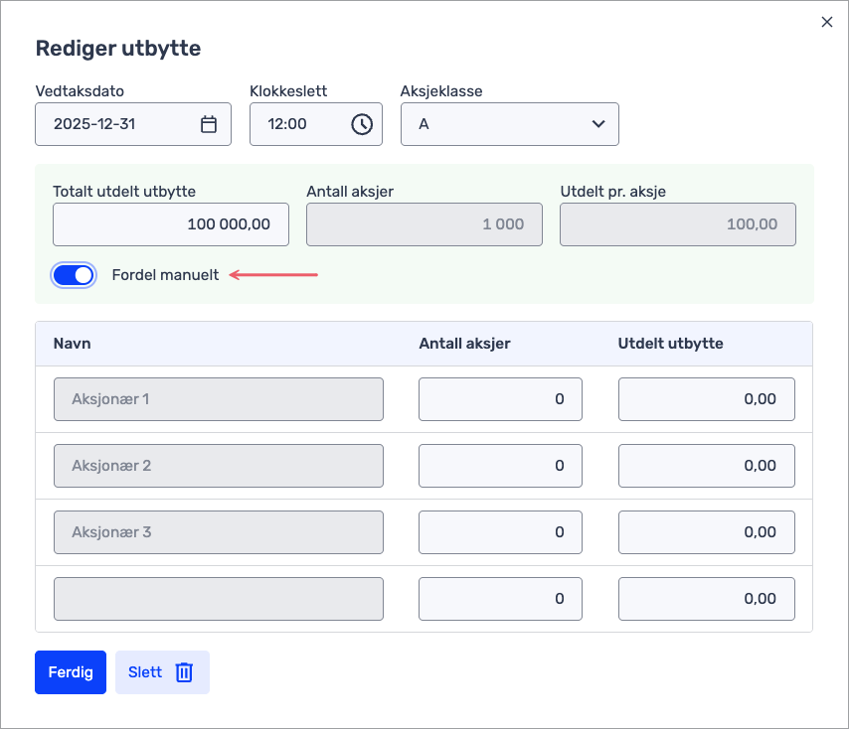The width and height of the screenshot is (849, 729).
Task: Edit Utdelt utbytte for Aksjonær 1
Action: click(706, 399)
